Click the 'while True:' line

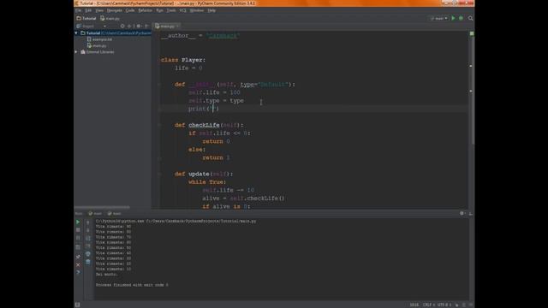click(207, 182)
